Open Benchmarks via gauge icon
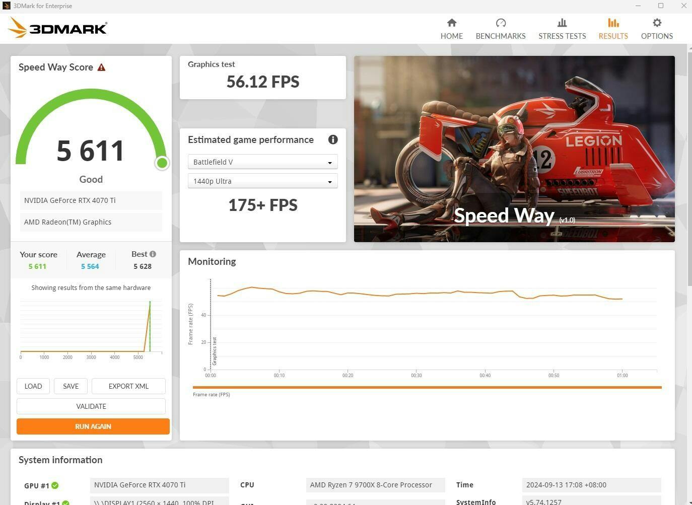This screenshot has height=505, width=692. click(501, 23)
